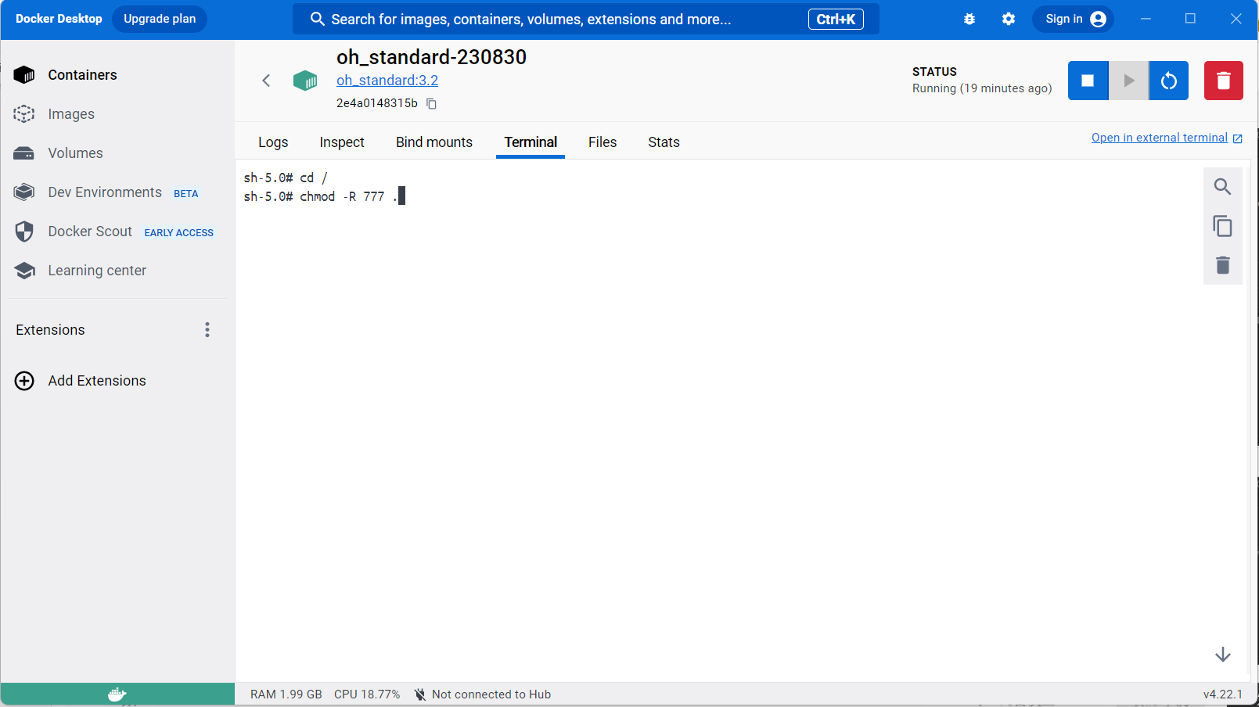Screen dimensions: 1259x707
Task: Click the Not connected to Hub icon
Action: (x=420, y=694)
